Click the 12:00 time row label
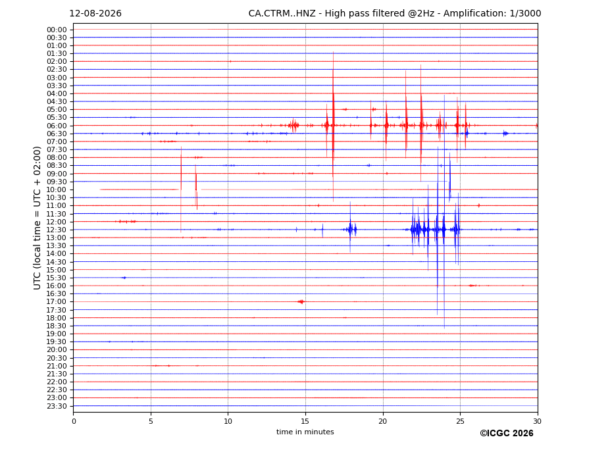The image size is (610, 458). pyautogui.click(x=57, y=222)
